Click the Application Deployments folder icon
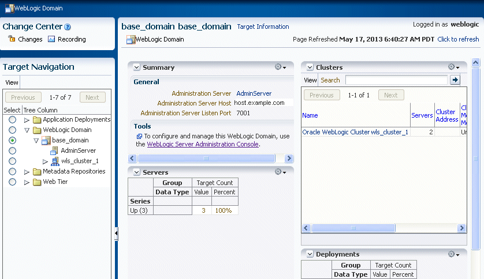 [37, 120]
